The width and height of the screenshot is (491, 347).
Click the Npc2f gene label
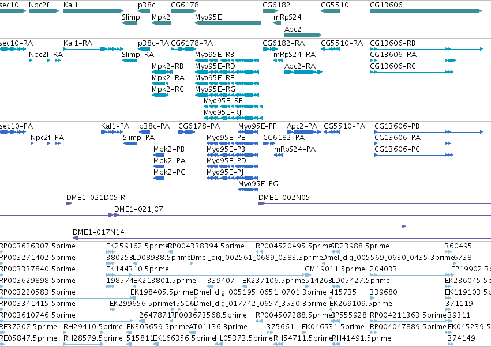click(x=39, y=5)
